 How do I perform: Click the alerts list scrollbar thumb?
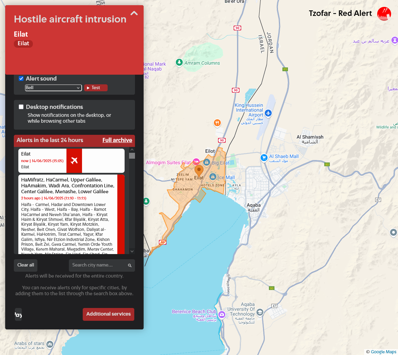point(132,156)
